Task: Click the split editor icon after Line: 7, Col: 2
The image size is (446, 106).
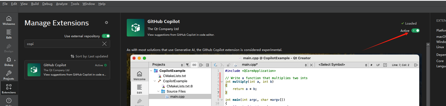Action: tap(416, 65)
